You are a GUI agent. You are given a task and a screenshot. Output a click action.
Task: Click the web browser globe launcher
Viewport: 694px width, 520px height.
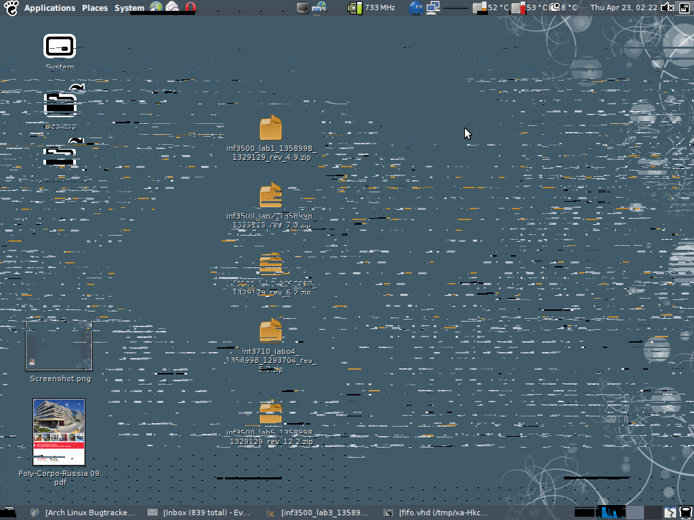click(157, 7)
